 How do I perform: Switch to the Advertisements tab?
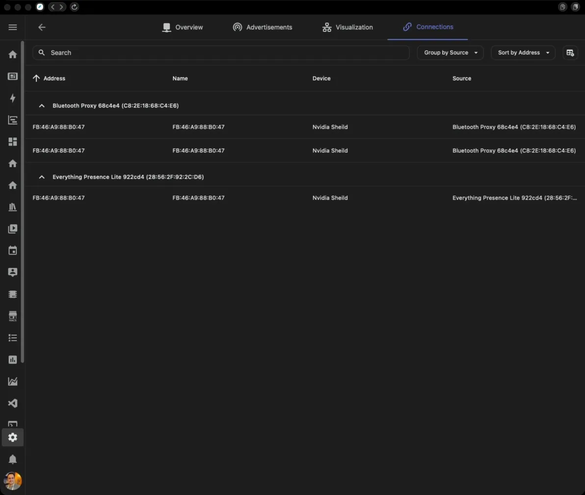262,27
